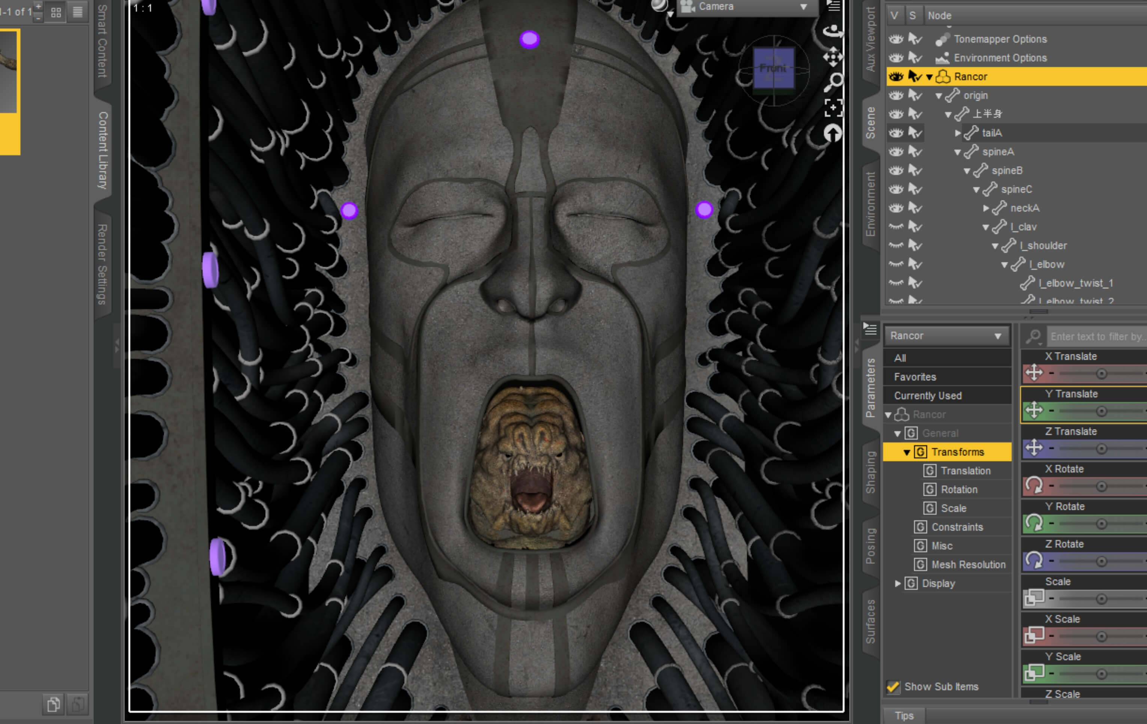The height and width of the screenshot is (724, 1147).
Task: Switch content view to list icon
Action: pos(78,12)
